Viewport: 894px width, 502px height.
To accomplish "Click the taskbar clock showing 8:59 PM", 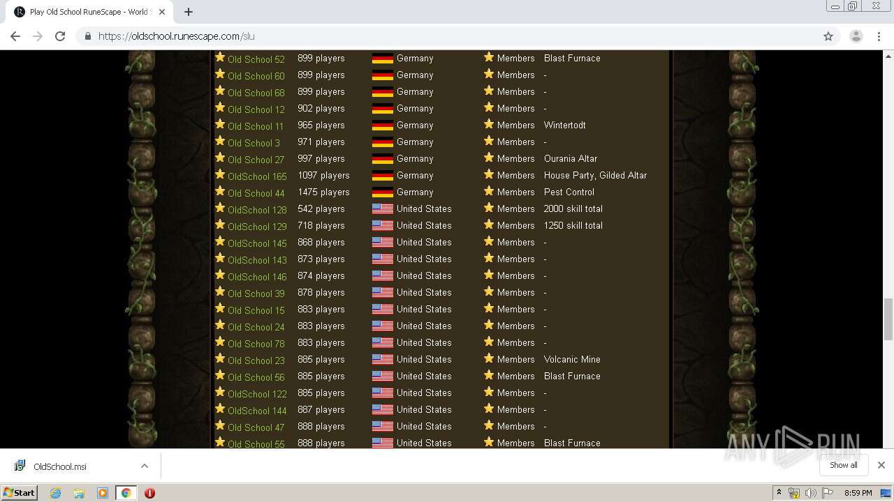I will click(x=858, y=493).
